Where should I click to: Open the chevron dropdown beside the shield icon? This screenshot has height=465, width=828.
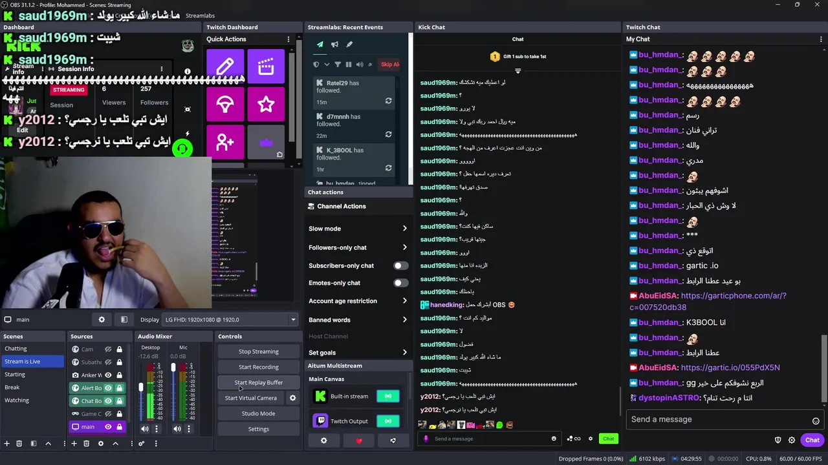327,65
